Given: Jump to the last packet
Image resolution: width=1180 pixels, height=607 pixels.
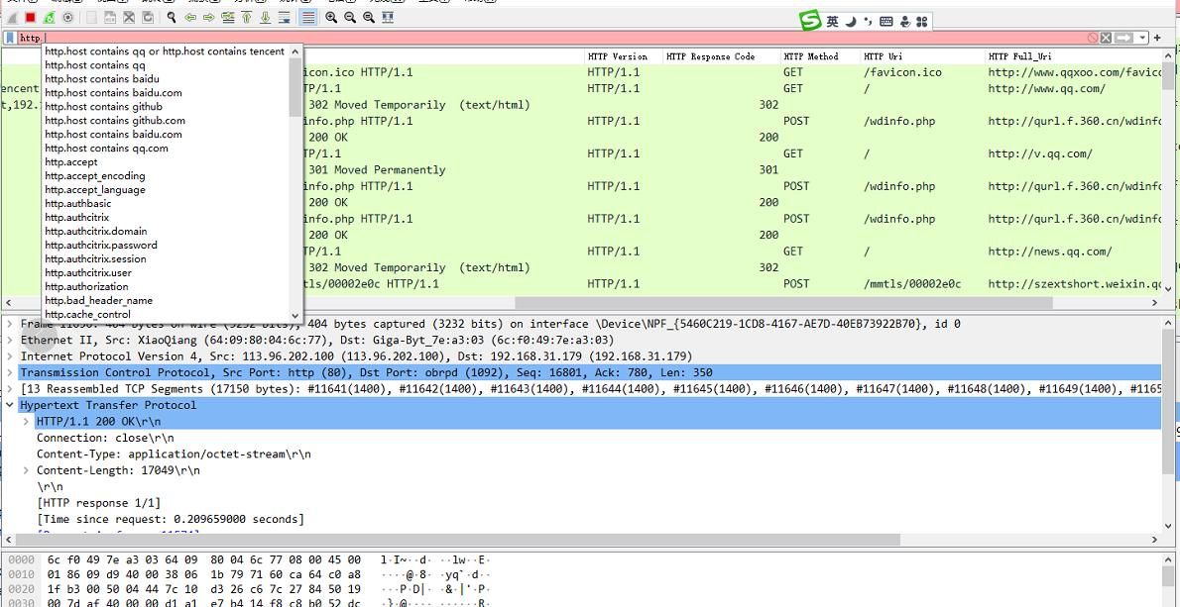Looking at the screenshot, I should 265,17.
